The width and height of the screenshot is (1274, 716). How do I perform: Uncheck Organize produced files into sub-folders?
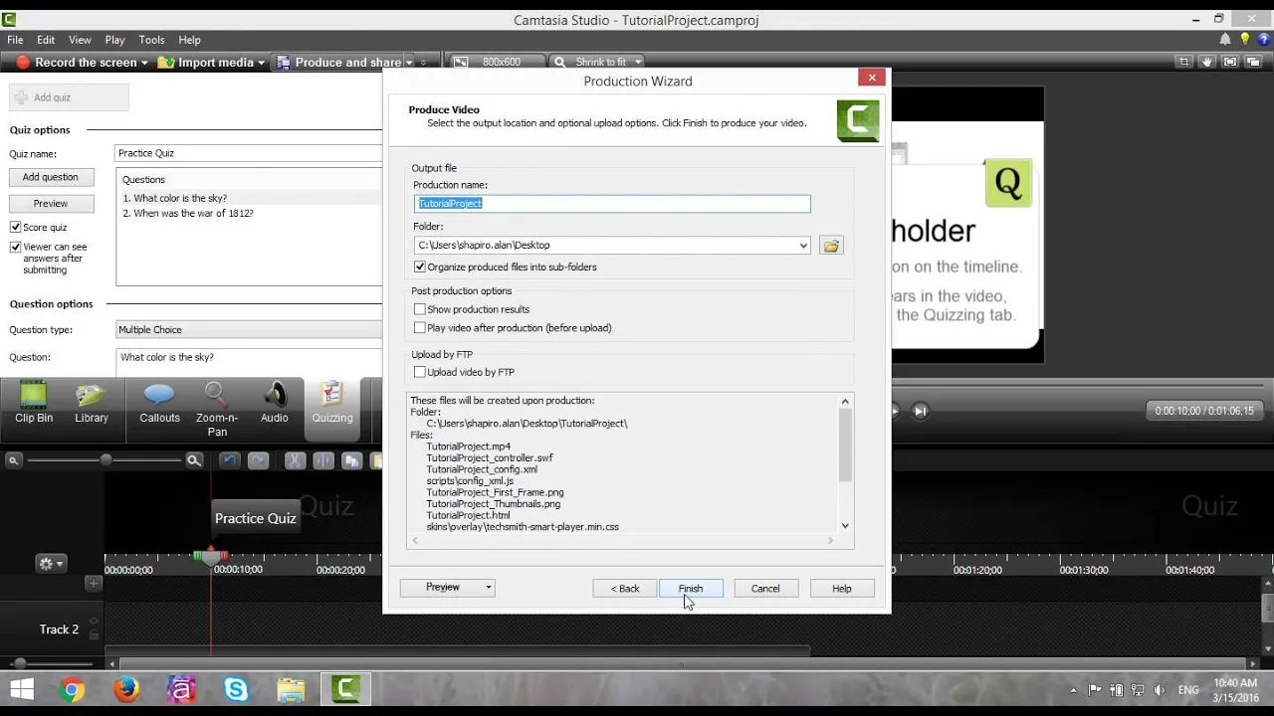[420, 268]
